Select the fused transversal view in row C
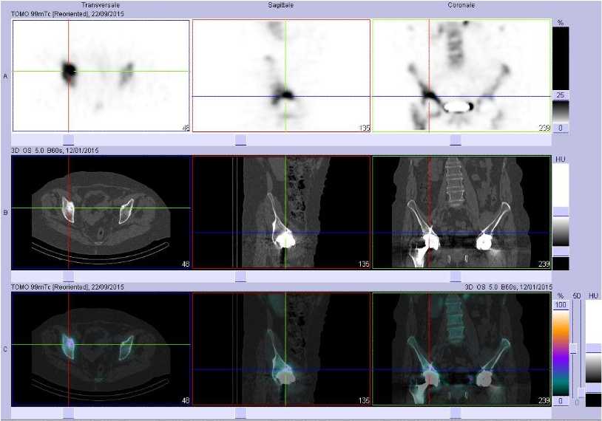 click(x=101, y=349)
